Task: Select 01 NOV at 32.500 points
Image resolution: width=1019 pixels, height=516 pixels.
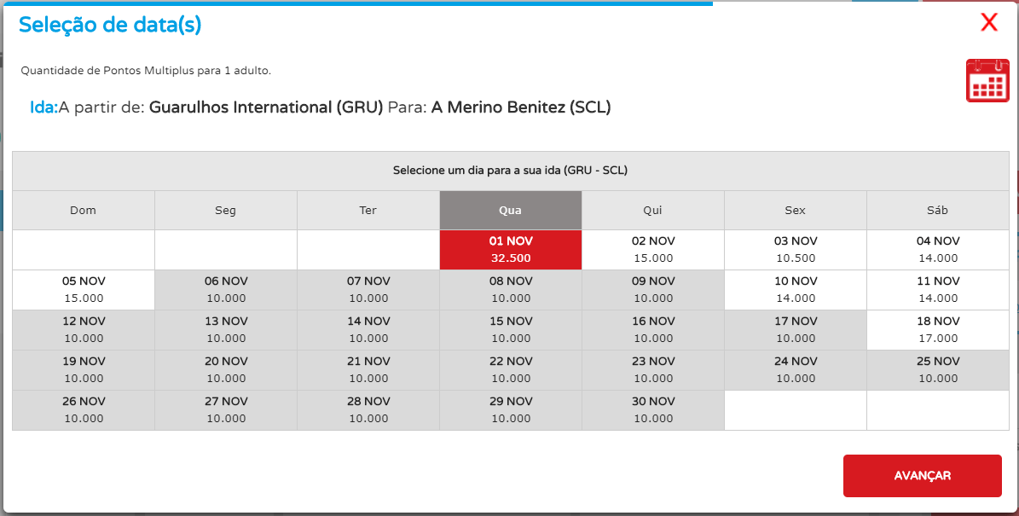Action: [x=511, y=250]
